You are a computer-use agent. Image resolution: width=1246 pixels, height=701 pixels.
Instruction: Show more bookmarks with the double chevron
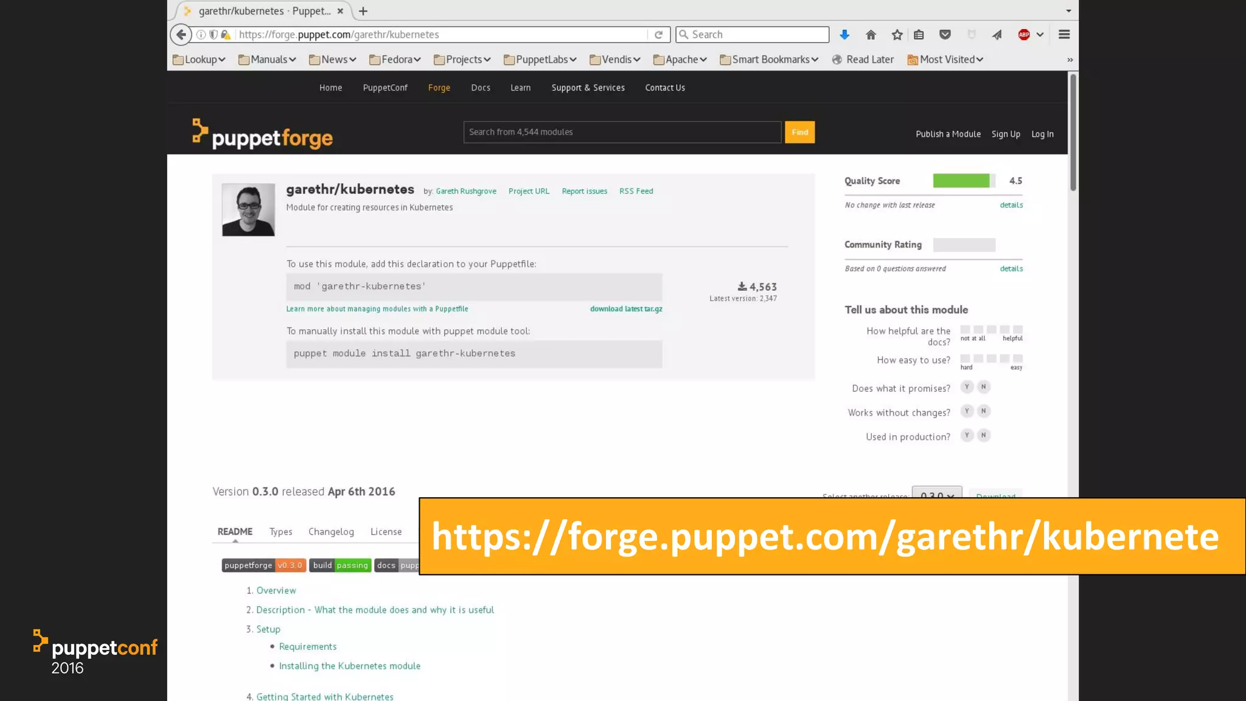coord(1070,60)
